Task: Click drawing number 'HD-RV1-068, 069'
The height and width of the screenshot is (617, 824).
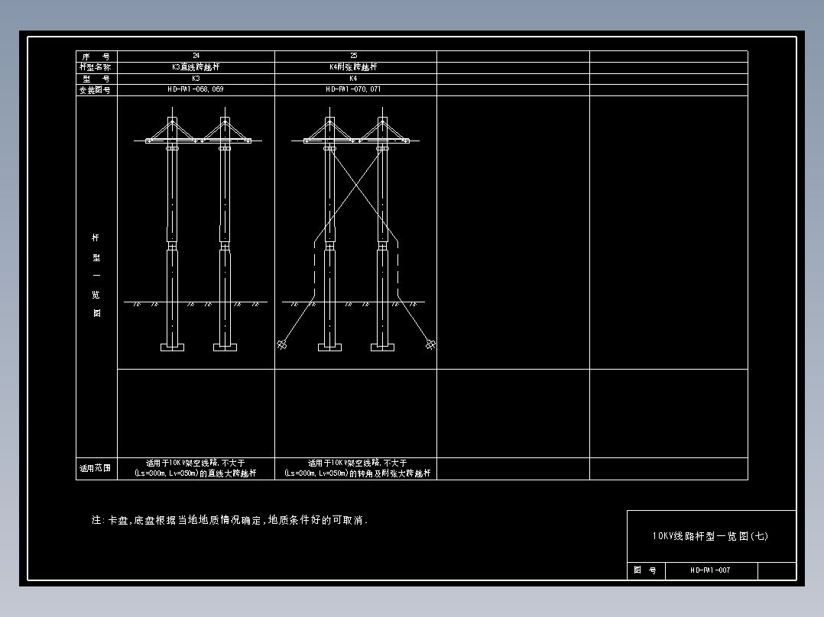Action: [196, 89]
